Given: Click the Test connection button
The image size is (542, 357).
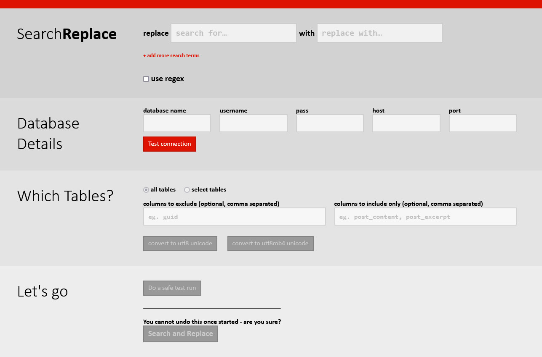Looking at the screenshot, I should pos(170,144).
